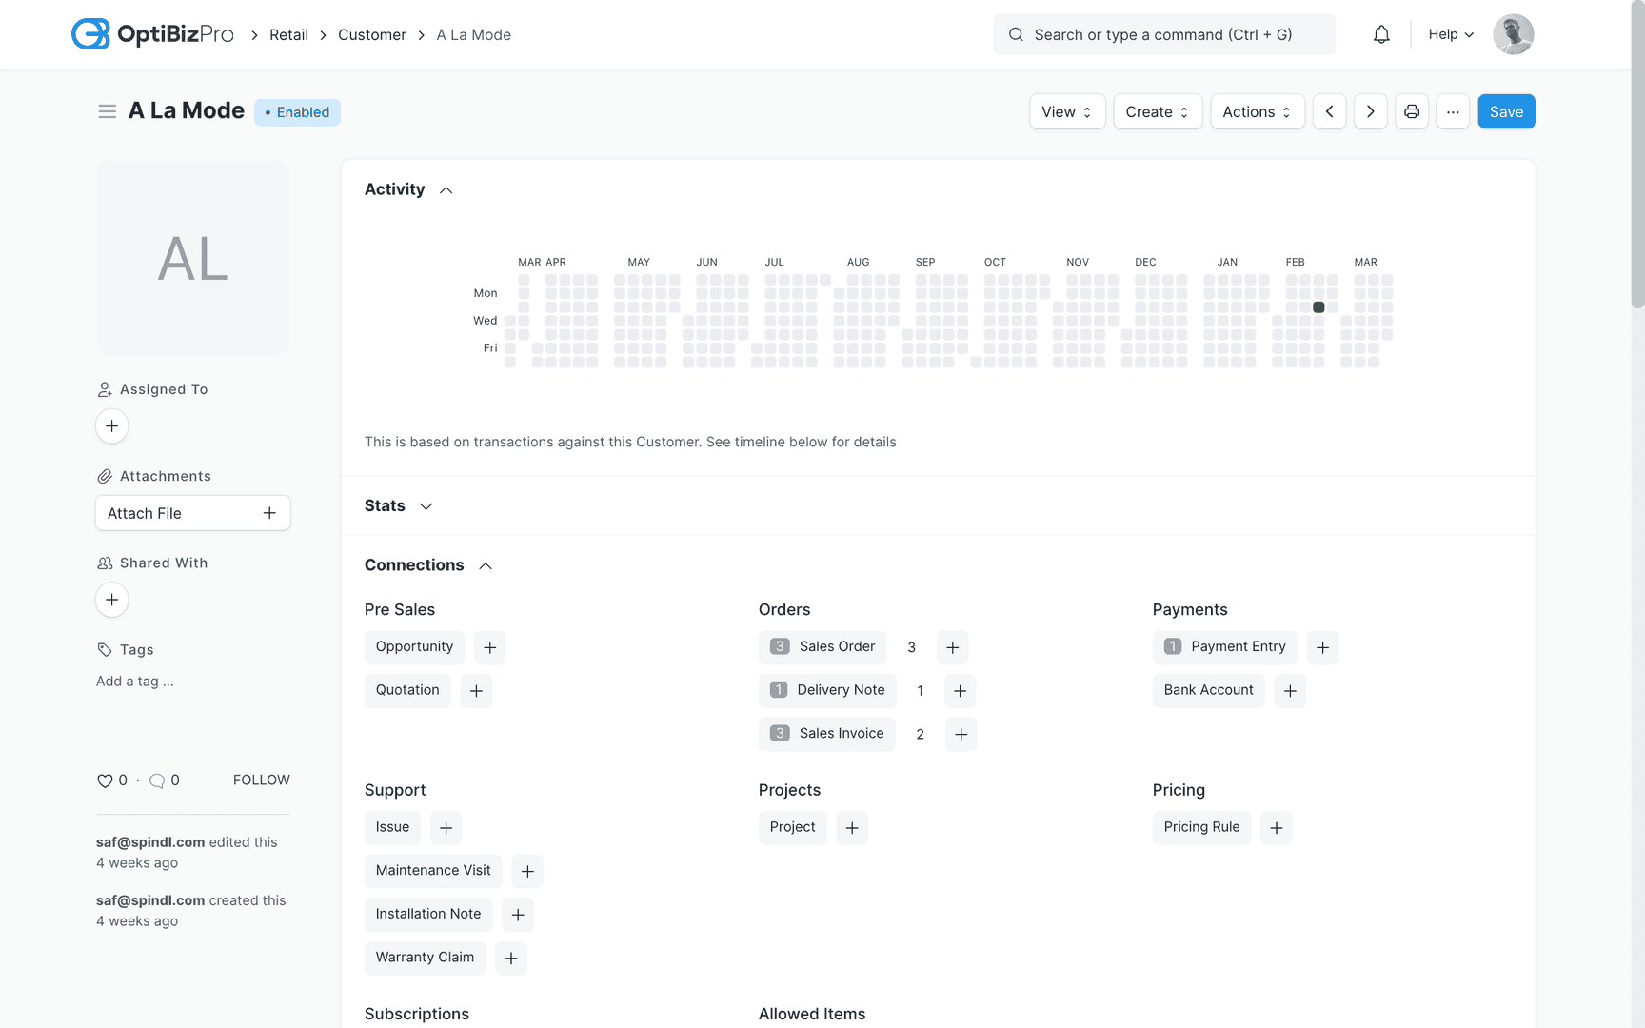The width and height of the screenshot is (1645, 1028).
Task: Open the notification bell
Action: click(1381, 34)
